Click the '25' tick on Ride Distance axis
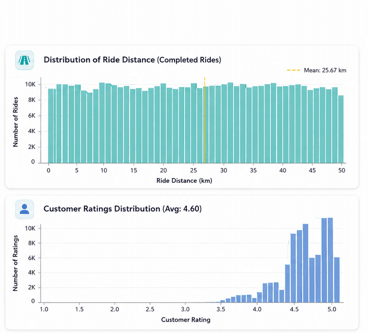 tap(193, 170)
